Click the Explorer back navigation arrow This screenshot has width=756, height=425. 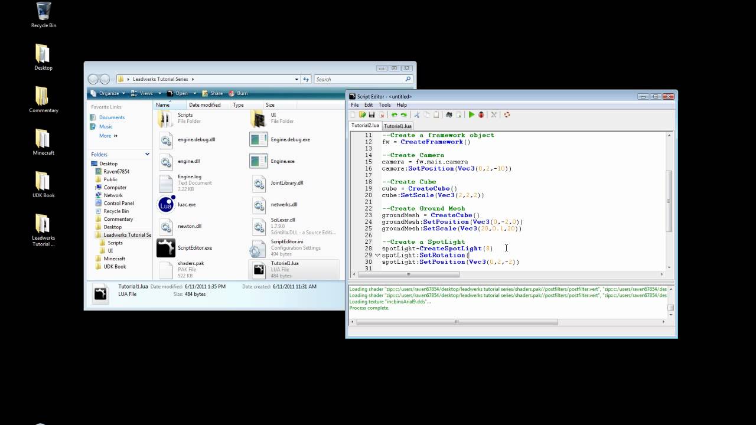93,79
